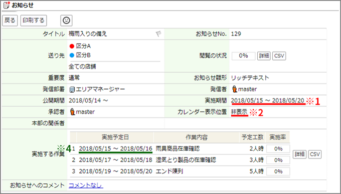Click the smiley face reaction button
The image size is (341, 194).
(66, 20)
